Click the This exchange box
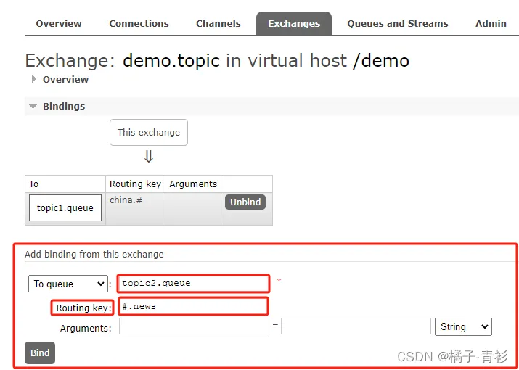This screenshot has width=519, height=370. click(149, 132)
